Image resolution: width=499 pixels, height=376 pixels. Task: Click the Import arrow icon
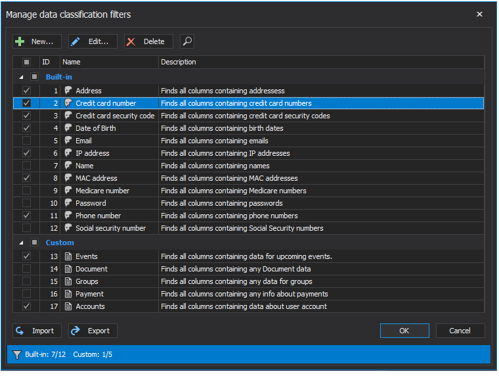pyautogui.click(x=20, y=331)
